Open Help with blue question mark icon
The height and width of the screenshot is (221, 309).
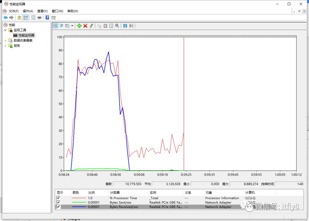pyautogui.click(x=47, y=17)
